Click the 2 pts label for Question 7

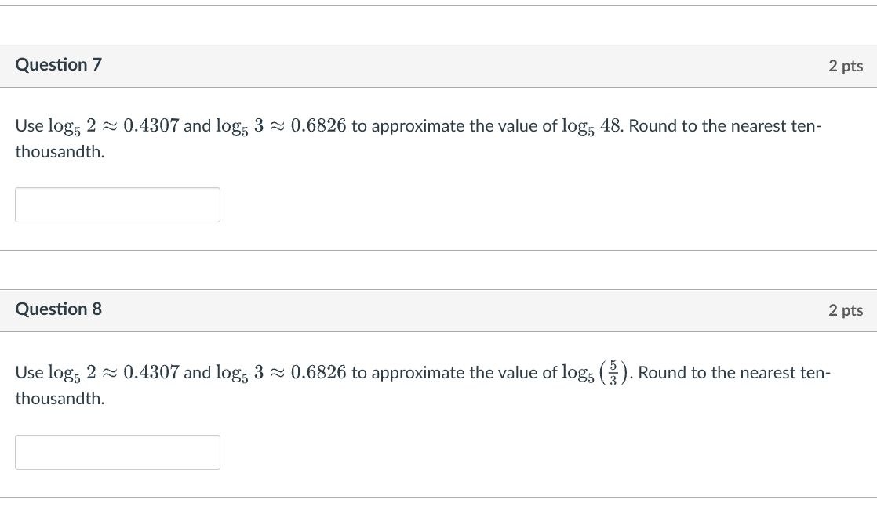(845, 66)
